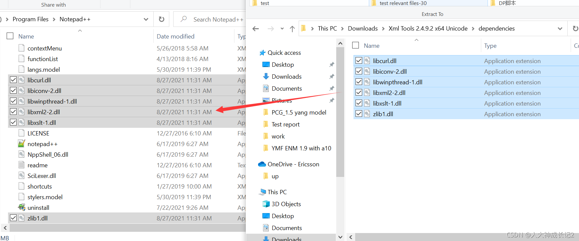This screenshot has width=579, height=241.
Task: Click the uninstall program icon
Action: 22,207
